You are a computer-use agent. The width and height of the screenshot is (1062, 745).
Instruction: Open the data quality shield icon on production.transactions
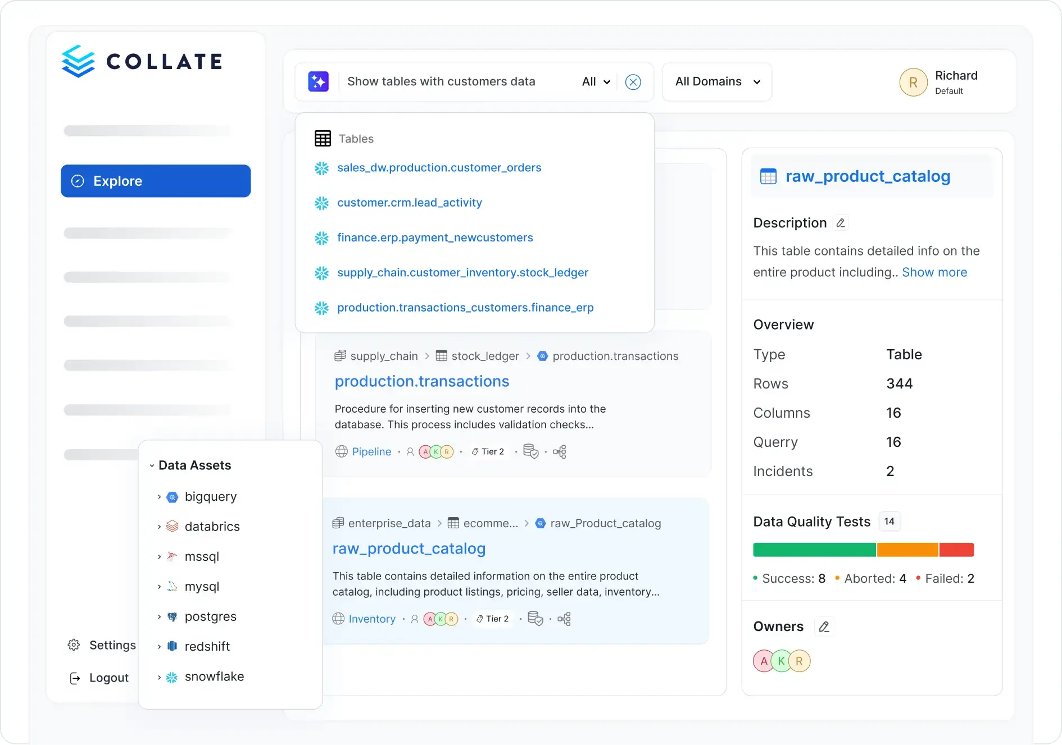(531, 451)
